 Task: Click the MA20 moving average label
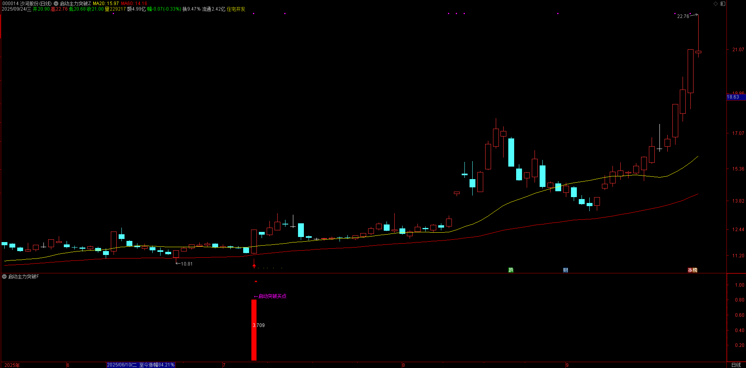(105, 4)
